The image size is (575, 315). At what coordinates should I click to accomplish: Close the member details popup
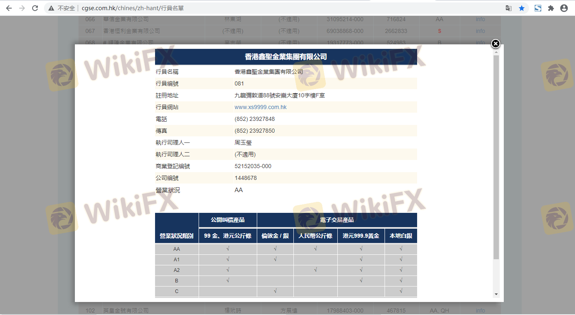[495, 44]
